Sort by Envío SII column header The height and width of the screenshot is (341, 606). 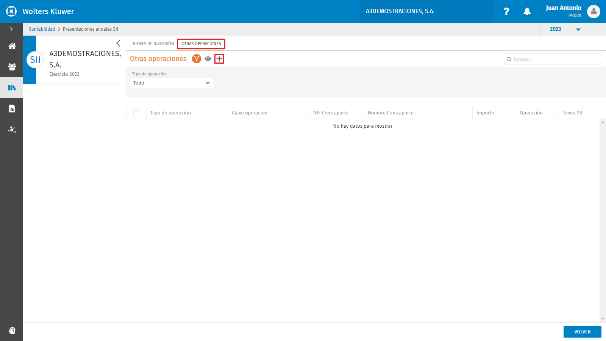573,113
